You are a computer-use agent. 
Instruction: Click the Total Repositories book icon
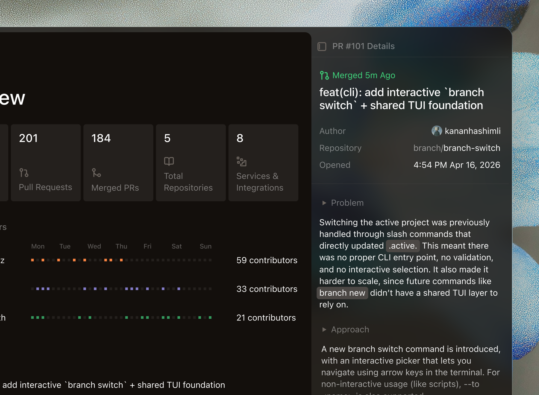[169, 161]
